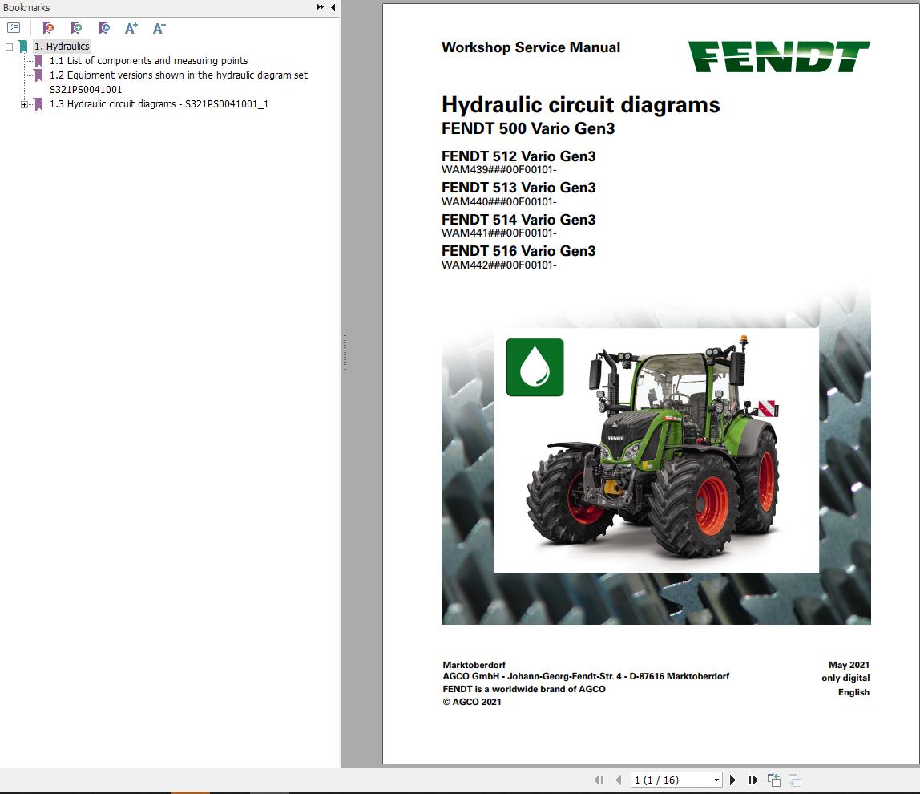The height and width of the screenshot is (794, 920).
Task: Click the double-arrow button in the Bookmarks header
Action: (x=321, y=7)
